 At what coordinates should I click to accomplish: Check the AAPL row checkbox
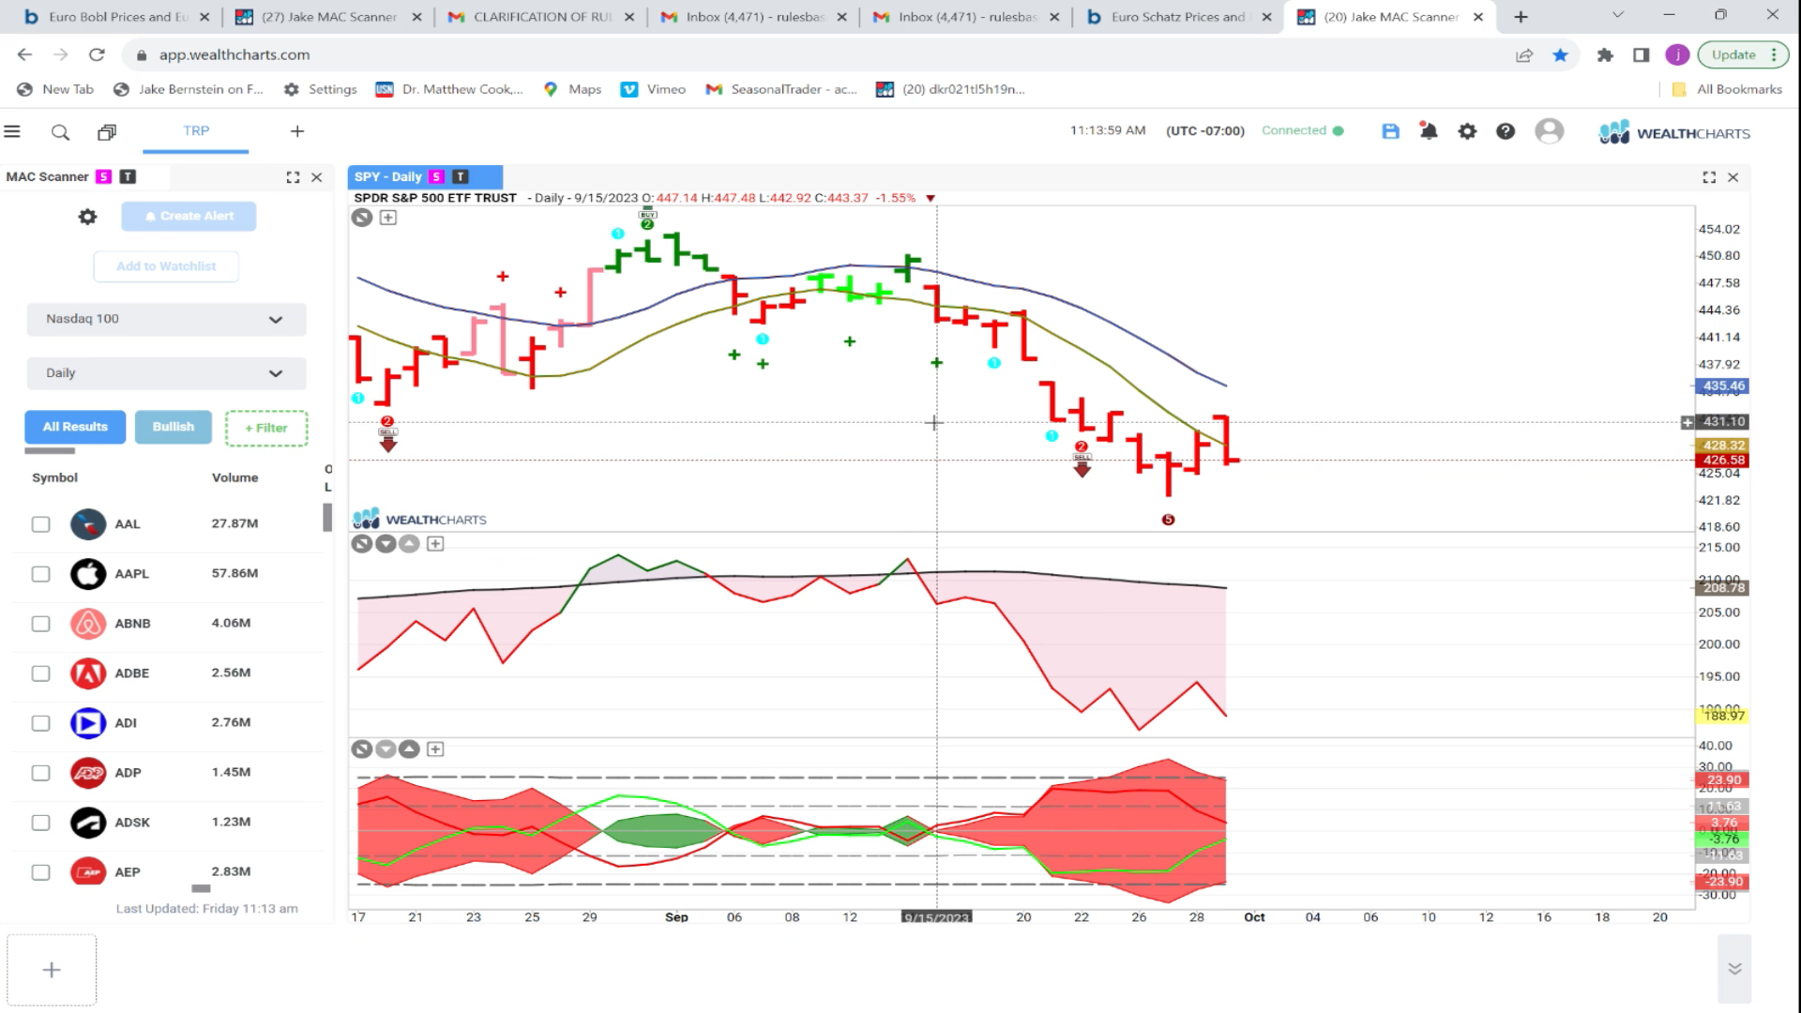(x=40, y=574)
